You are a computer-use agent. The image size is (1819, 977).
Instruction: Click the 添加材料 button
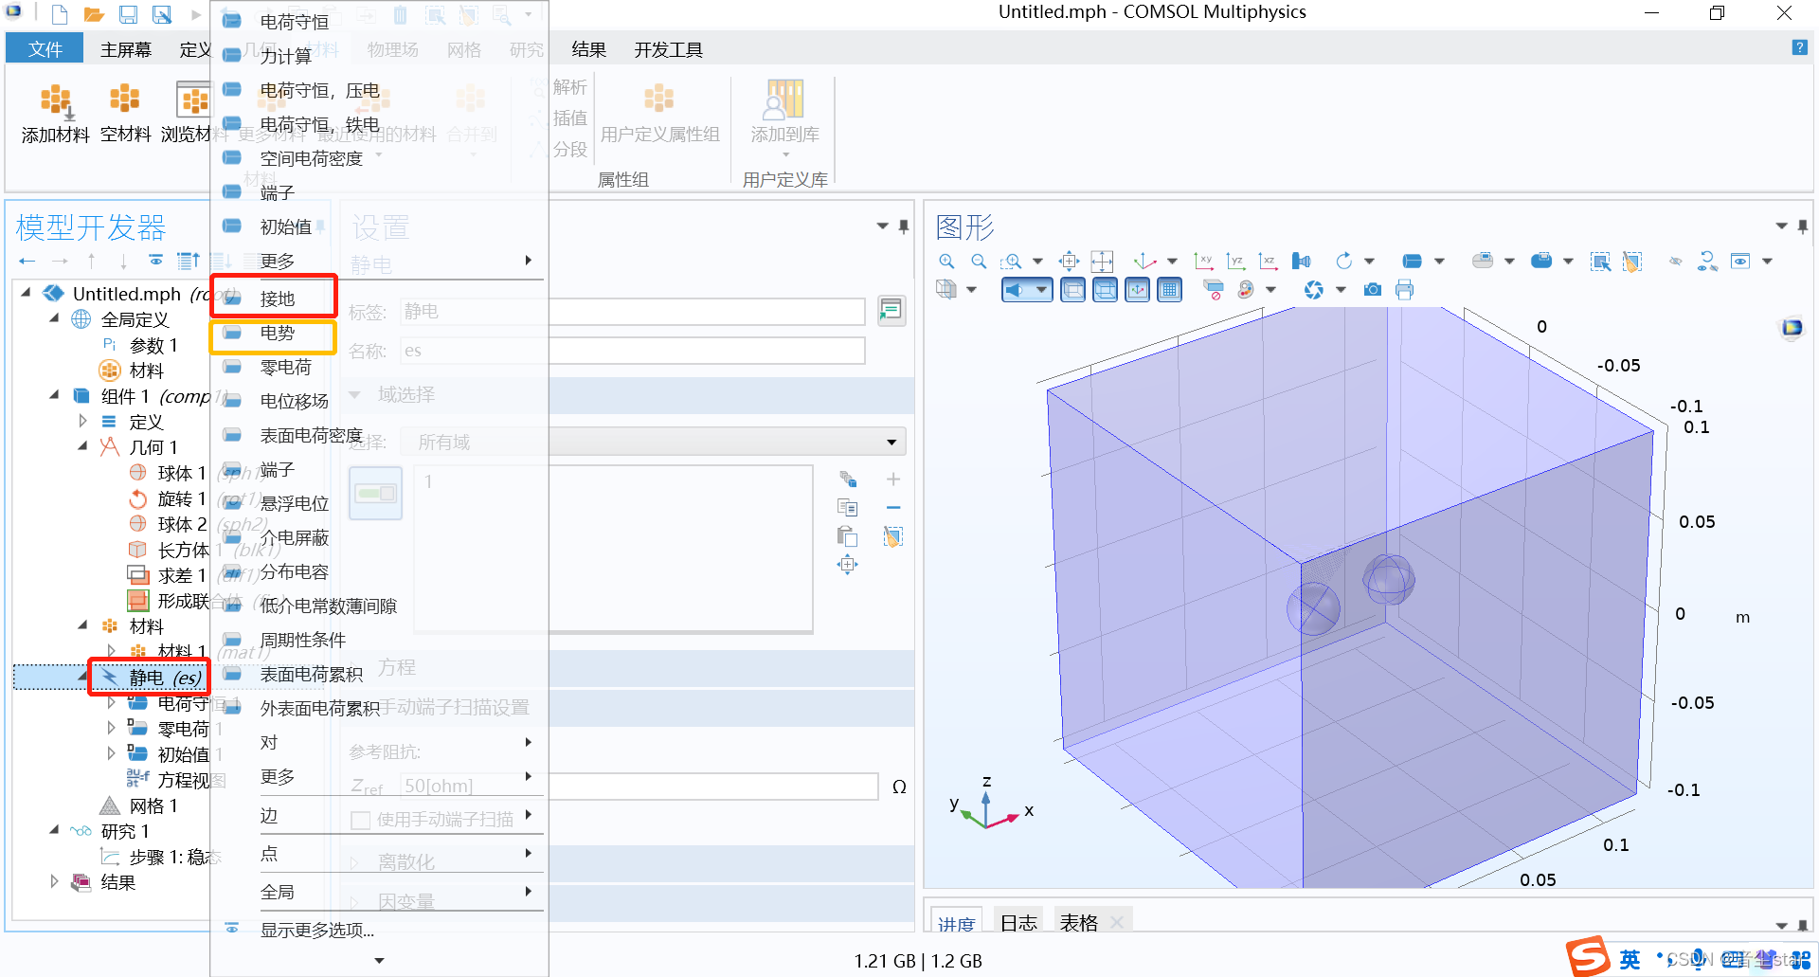click(x=55, y=113)
